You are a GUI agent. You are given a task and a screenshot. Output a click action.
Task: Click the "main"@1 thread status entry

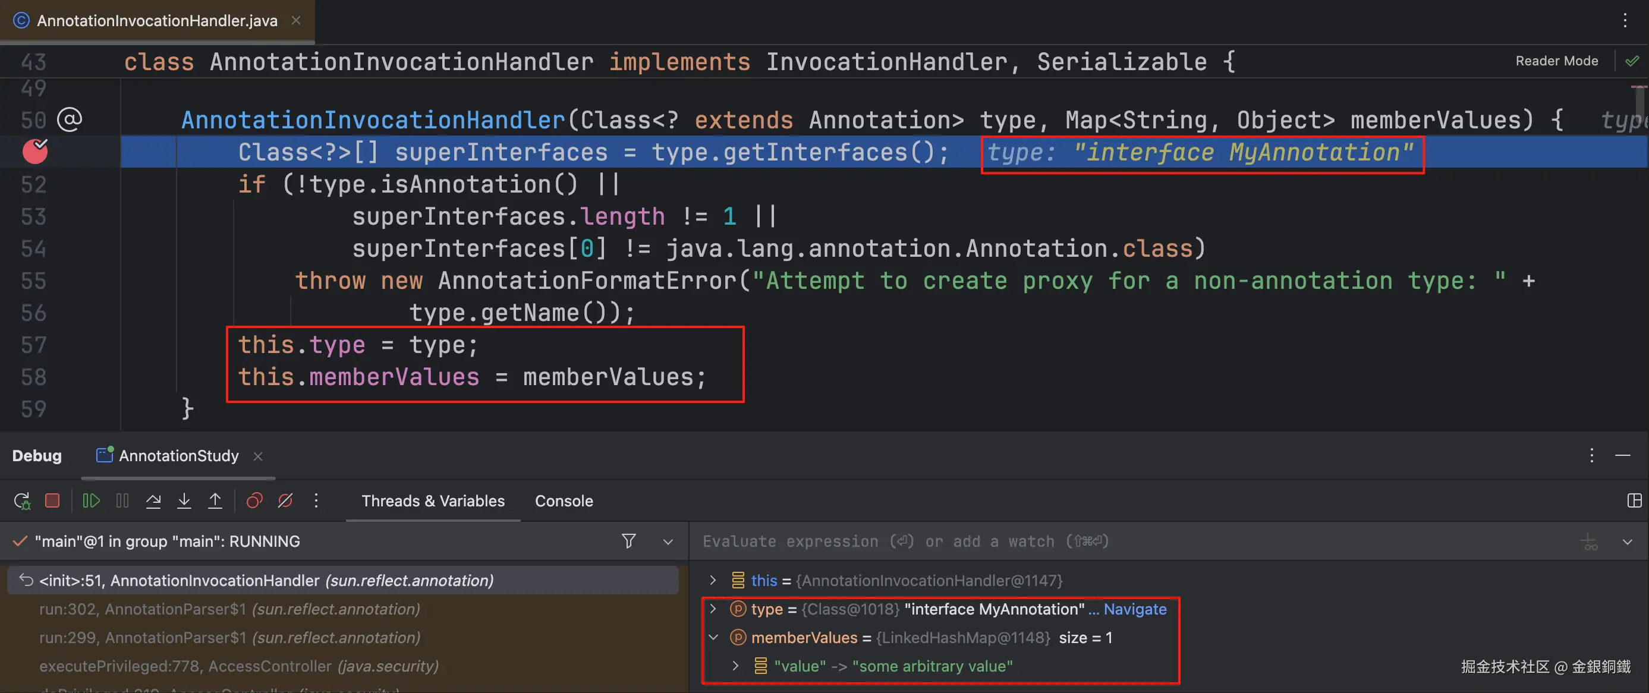167,542
